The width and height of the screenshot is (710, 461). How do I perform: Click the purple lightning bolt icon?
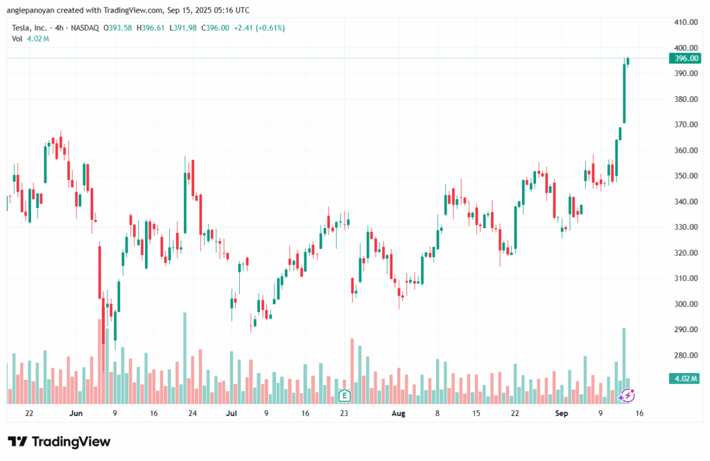[627, 395]
